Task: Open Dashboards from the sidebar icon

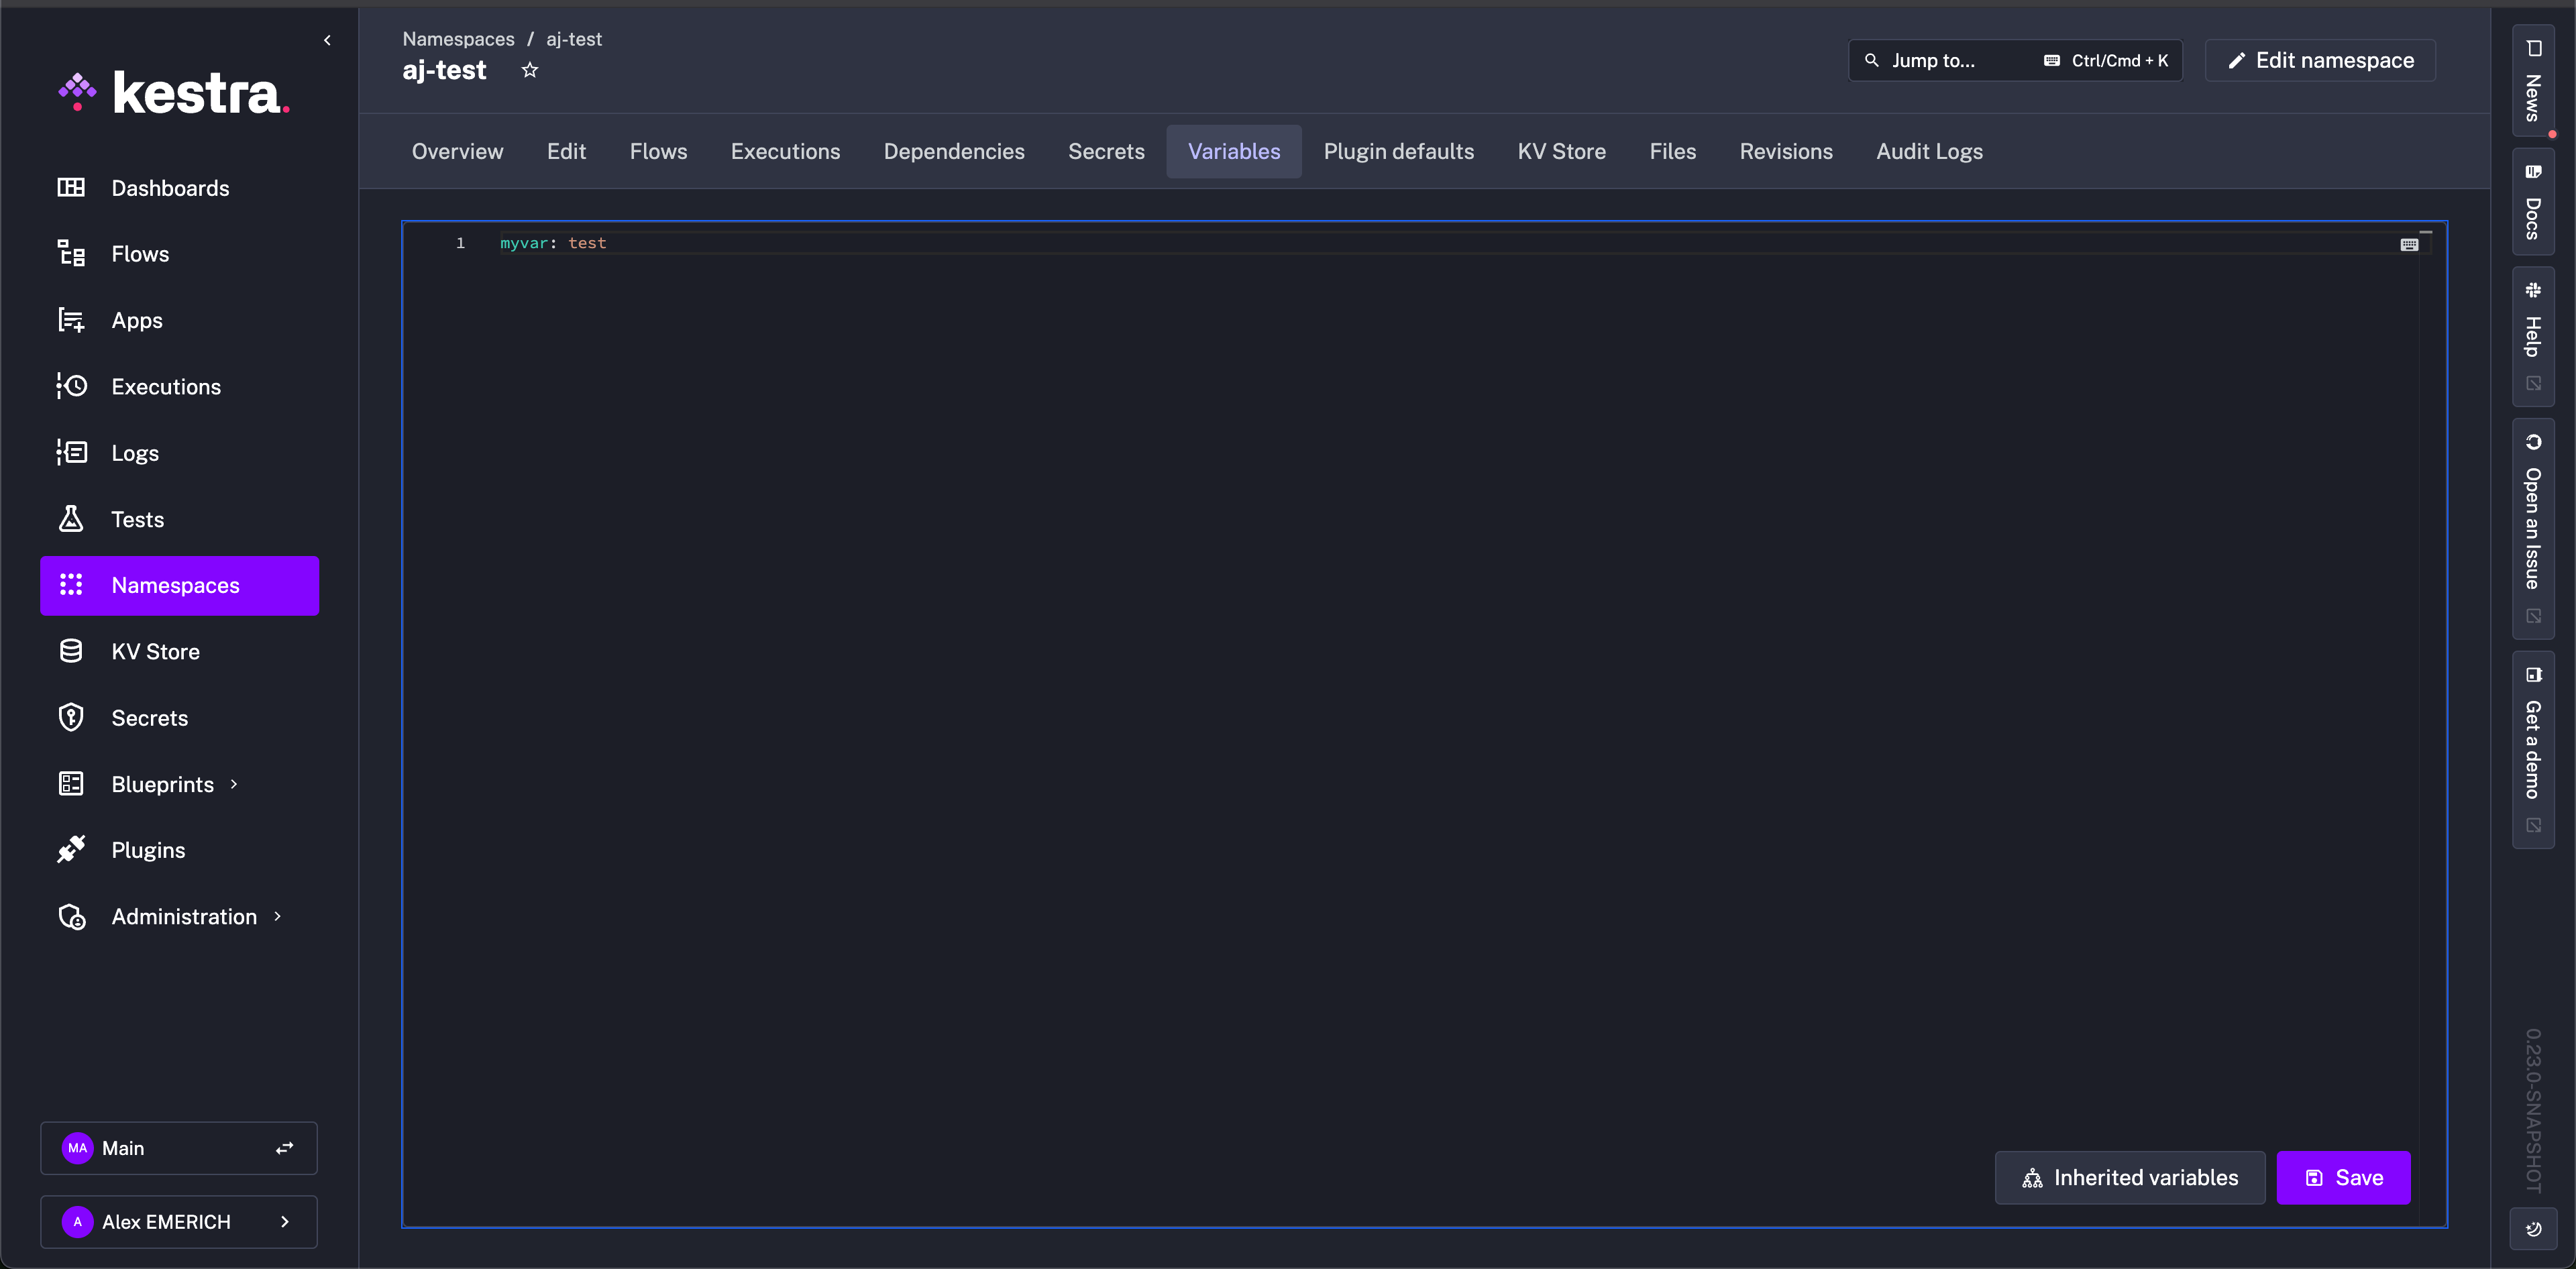Action: (71, 188)
